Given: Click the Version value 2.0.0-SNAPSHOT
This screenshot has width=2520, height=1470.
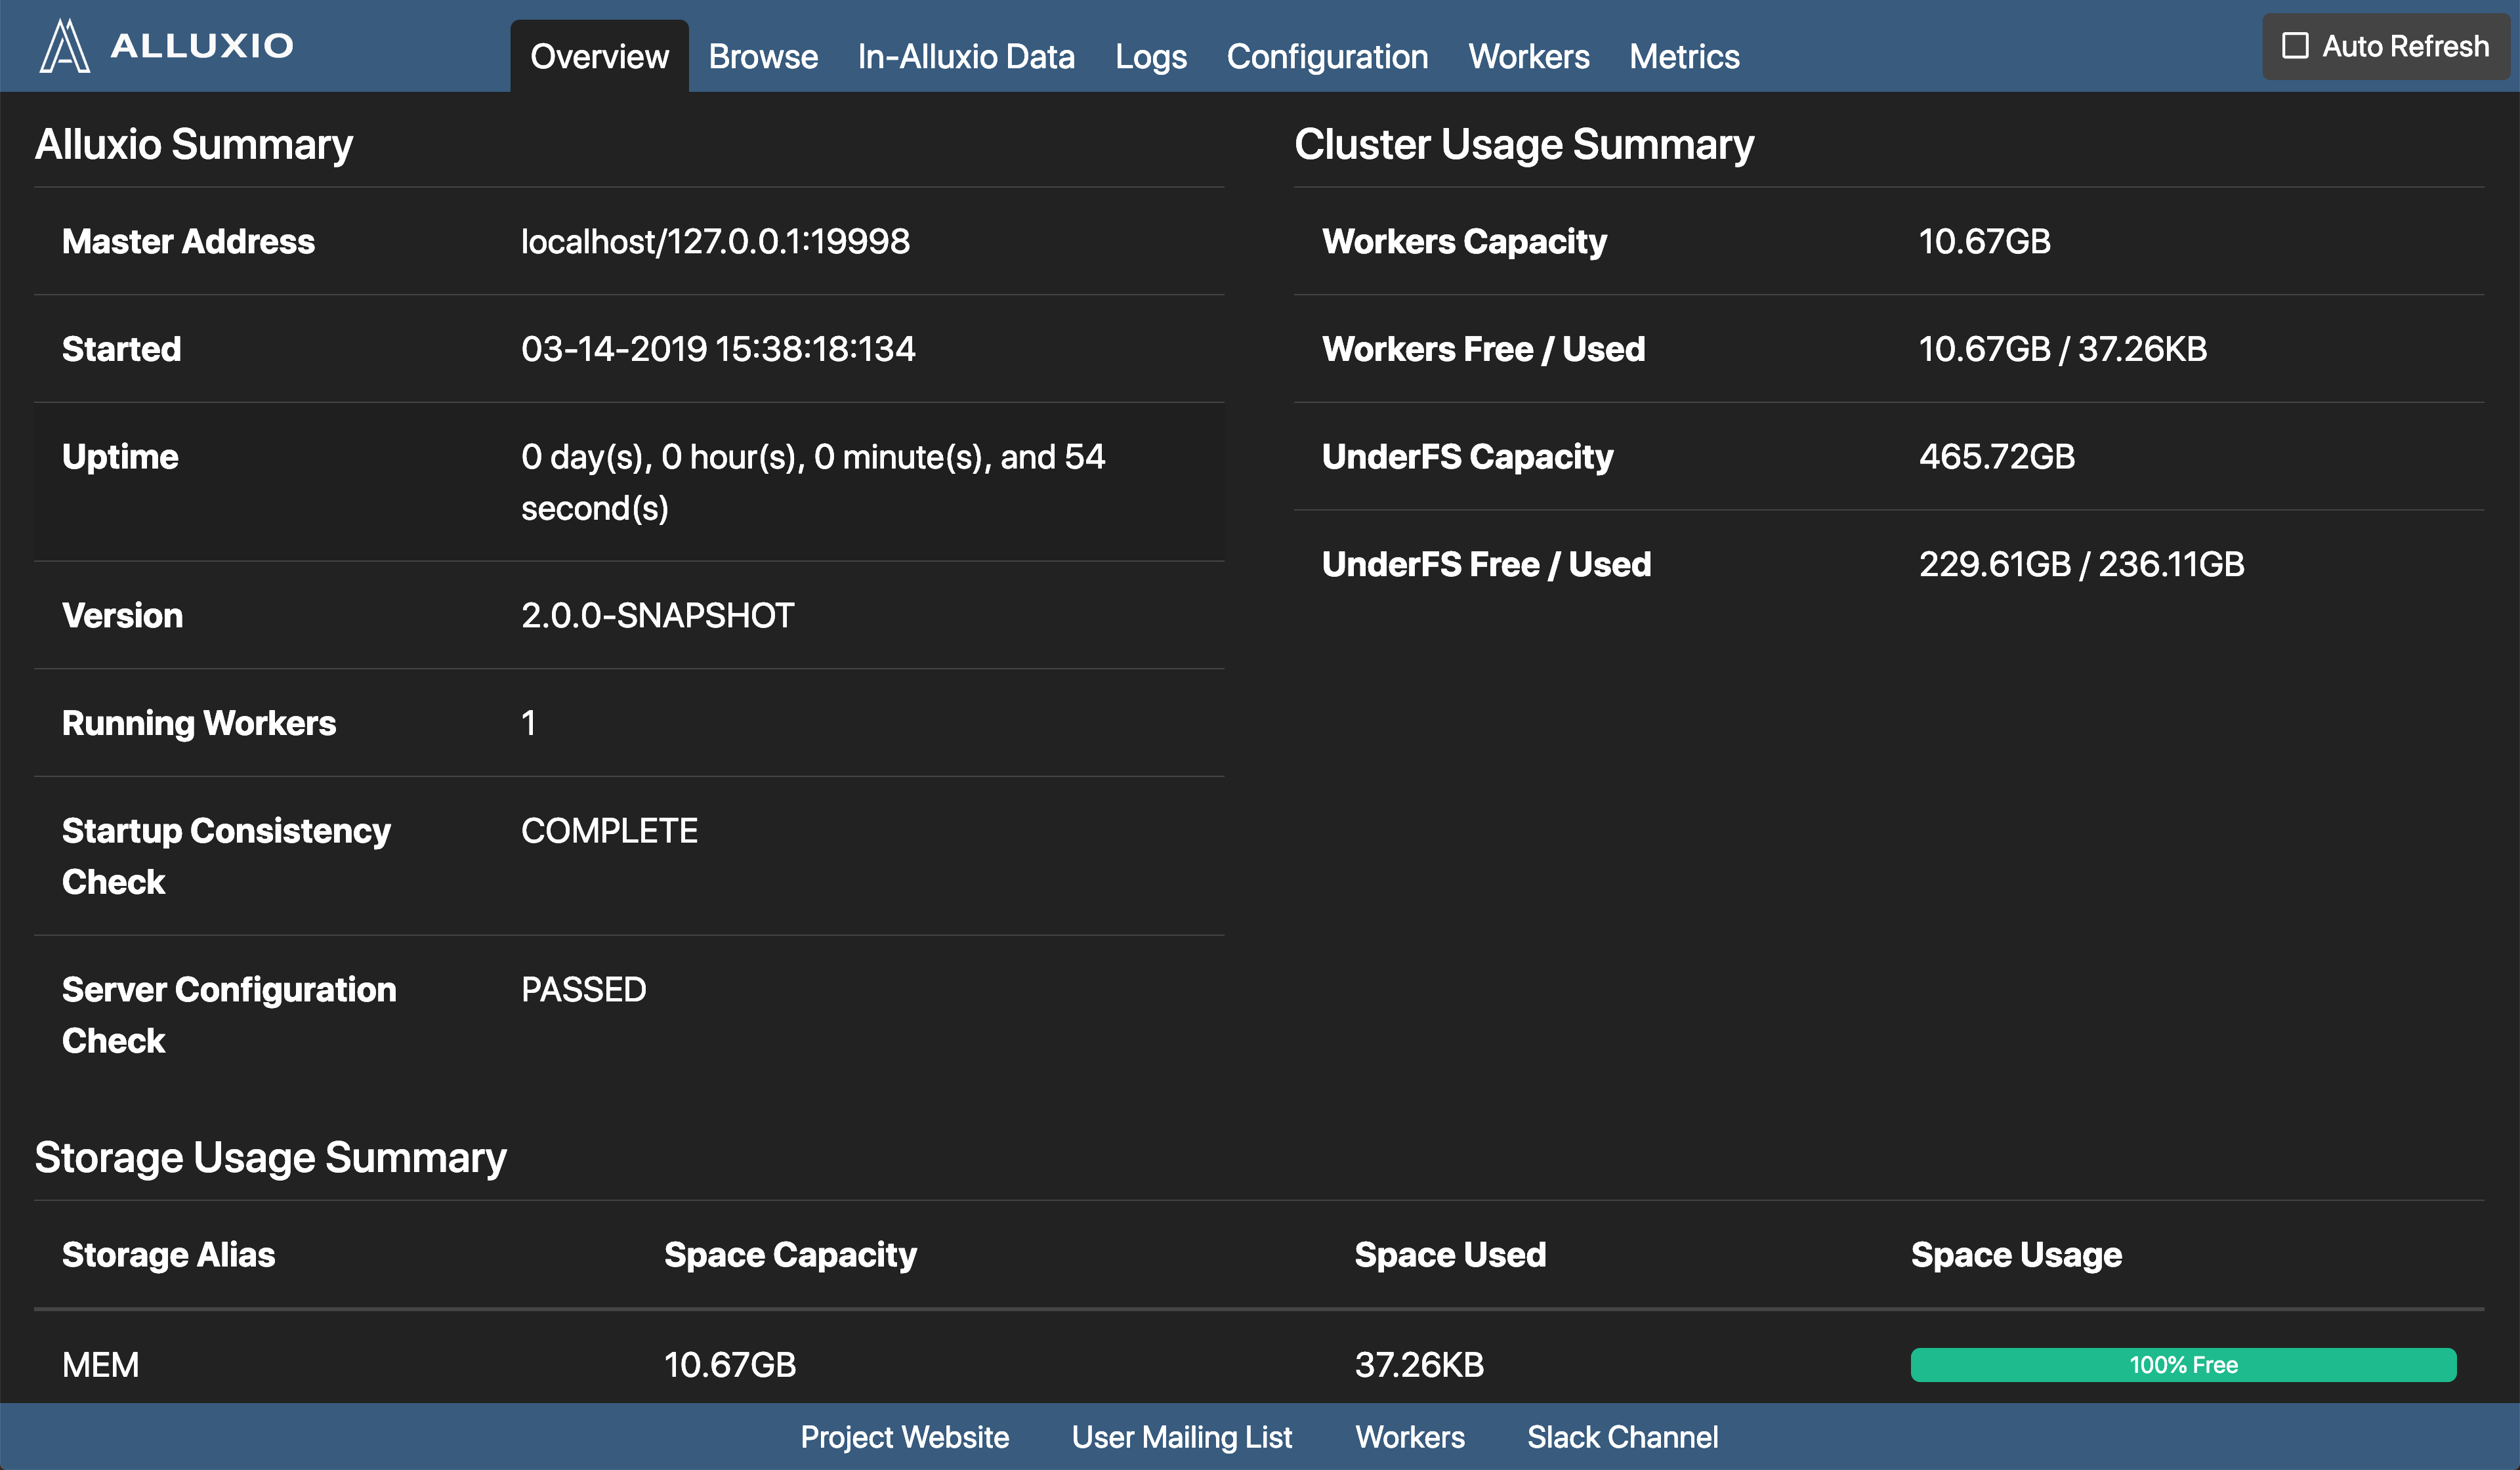Looking at the screenshot, I should (x=657, y=615).
